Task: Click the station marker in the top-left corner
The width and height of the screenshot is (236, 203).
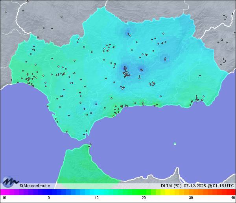Action: tap(6, 12)
